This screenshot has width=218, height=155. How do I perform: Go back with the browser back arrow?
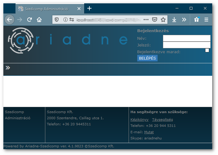[9, 20]
